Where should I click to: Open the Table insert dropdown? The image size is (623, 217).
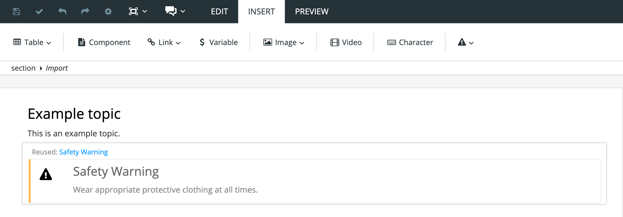(32, 42)
